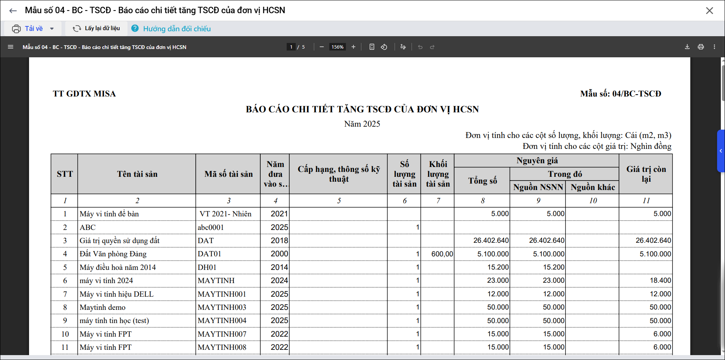Screen dimensions: 725x360
Task: Open Hướng dẫn đối chiếu help link
Action: tap(176, 29)
